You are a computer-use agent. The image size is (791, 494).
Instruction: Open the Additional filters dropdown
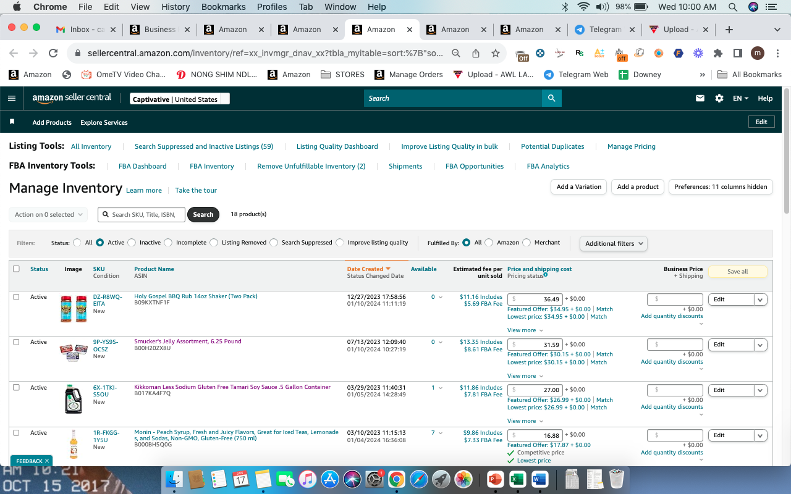click(x=614, y=243)
